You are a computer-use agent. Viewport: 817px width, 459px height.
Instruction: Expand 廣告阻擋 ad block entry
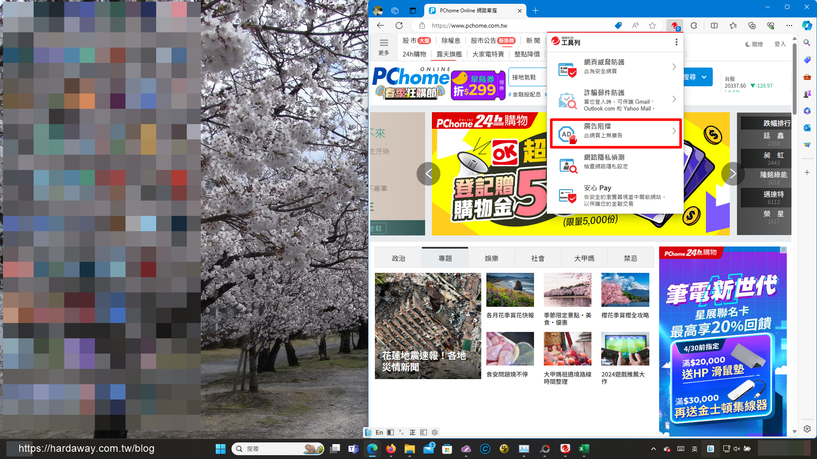pos(616,133)
